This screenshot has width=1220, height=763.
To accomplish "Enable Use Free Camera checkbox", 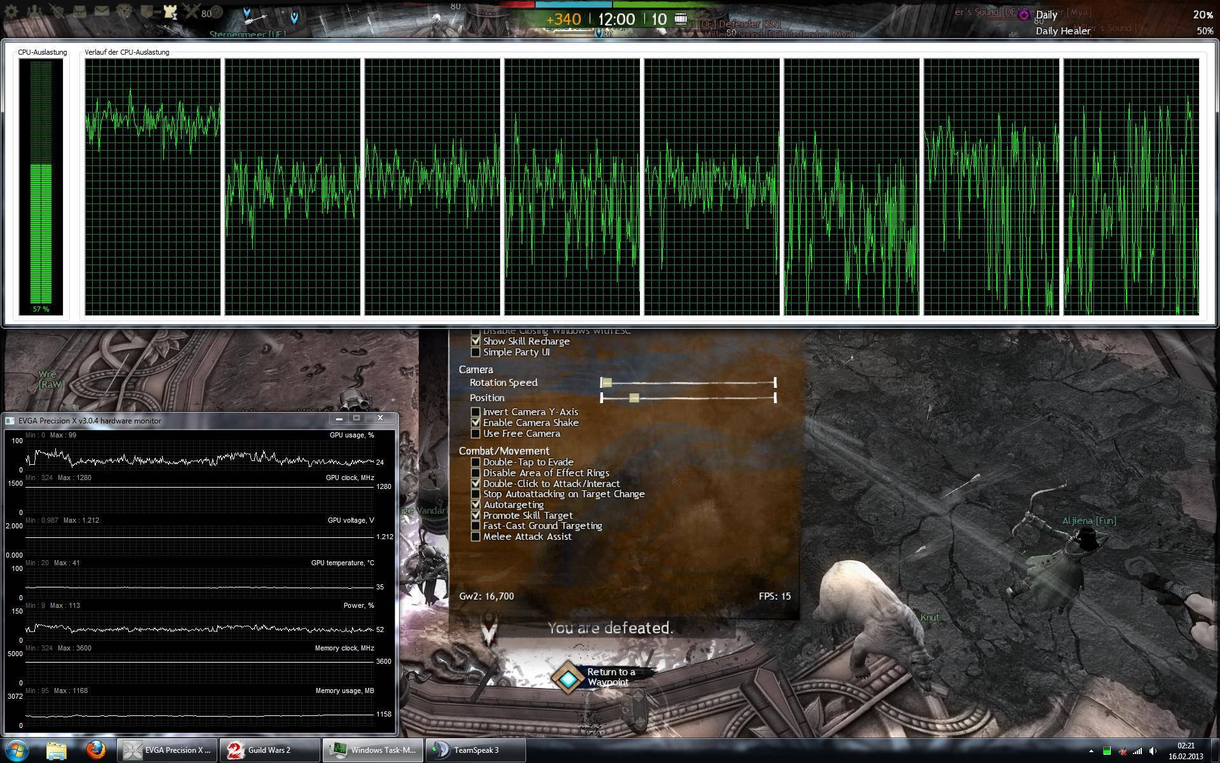I will 475,434.
